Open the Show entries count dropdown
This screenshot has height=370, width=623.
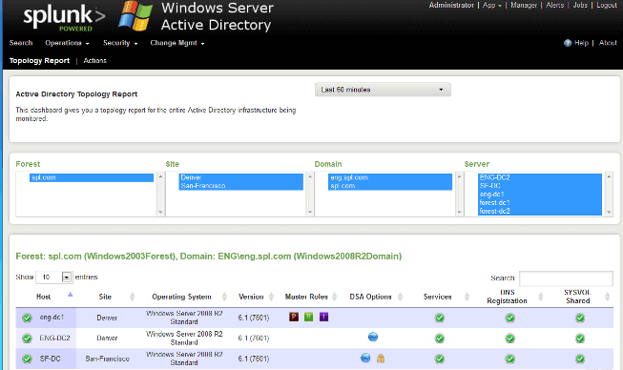[54, 277]
